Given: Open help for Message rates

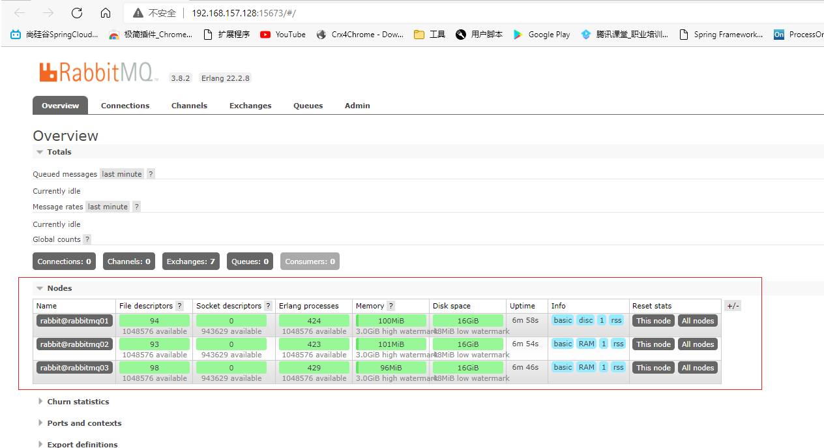Looking at the screenshot, I should tap(137, 207).
